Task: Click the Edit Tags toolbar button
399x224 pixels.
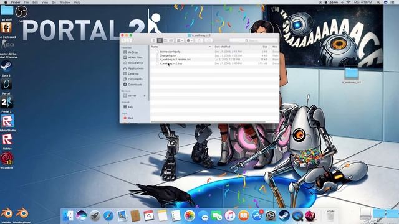Action: pyautogui.click(x=209, y=40)
